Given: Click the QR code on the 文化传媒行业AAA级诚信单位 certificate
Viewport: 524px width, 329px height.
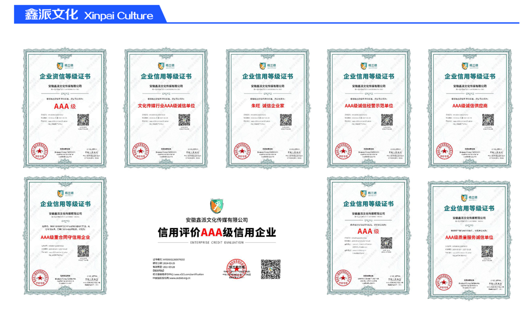Looking at the screenshot, I should point(184,120).
